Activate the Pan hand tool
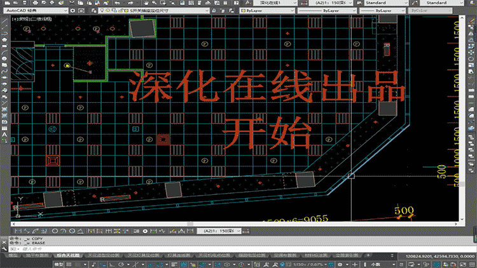The image size is (477, 268). 146,3
